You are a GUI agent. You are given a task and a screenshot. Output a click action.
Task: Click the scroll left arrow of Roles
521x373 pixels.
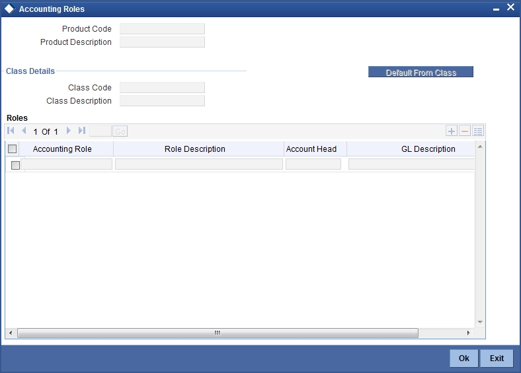click(x=11, y=333)
